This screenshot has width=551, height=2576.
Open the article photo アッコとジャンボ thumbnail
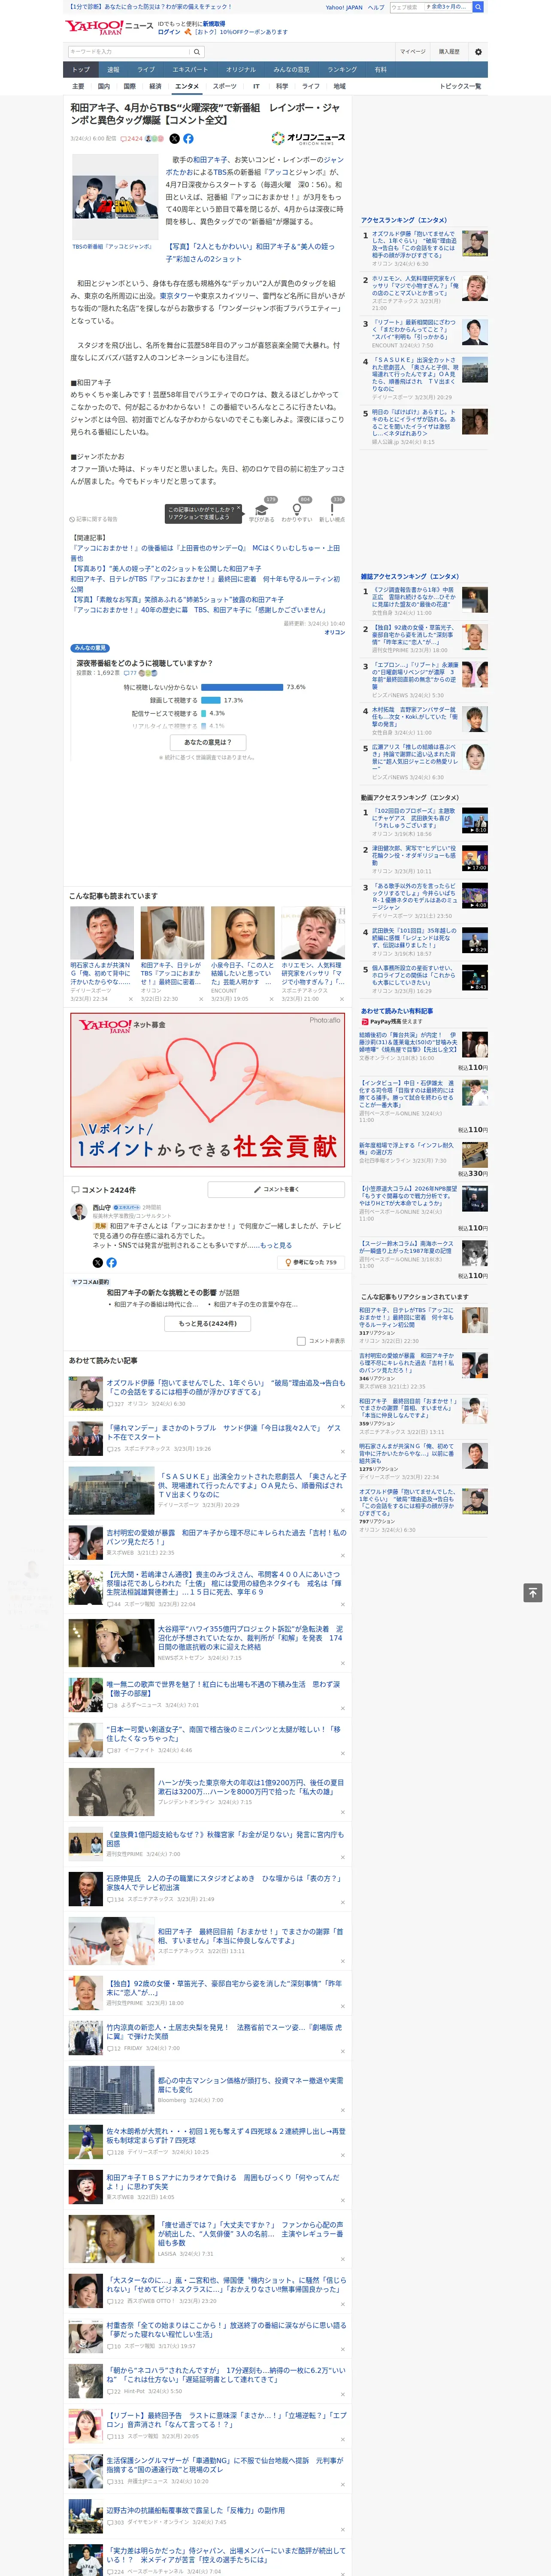click(x=116, y=196)
